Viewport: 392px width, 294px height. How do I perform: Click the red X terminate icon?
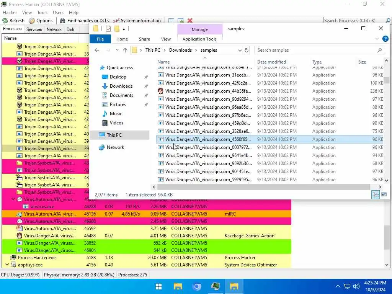190,21
